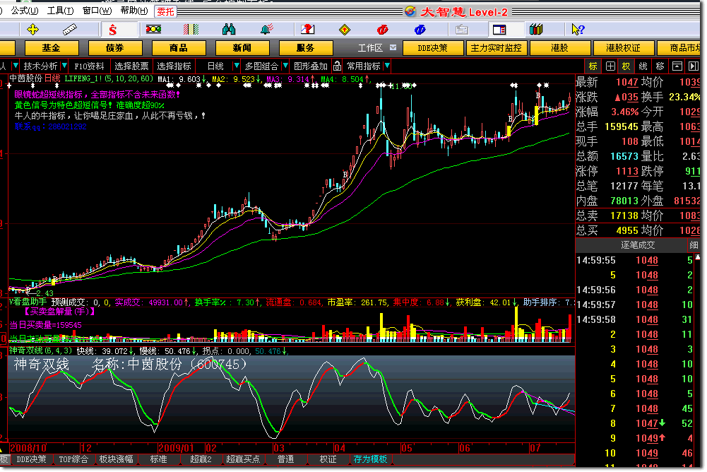
Task: Open F10资料 company info
Action: point(89,66)
